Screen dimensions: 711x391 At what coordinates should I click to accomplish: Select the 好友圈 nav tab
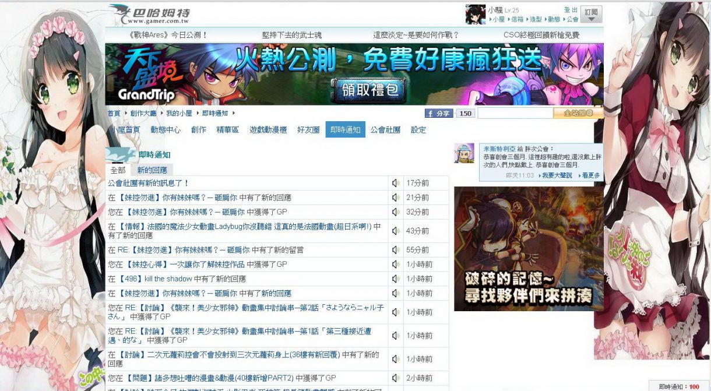(308, 130)
